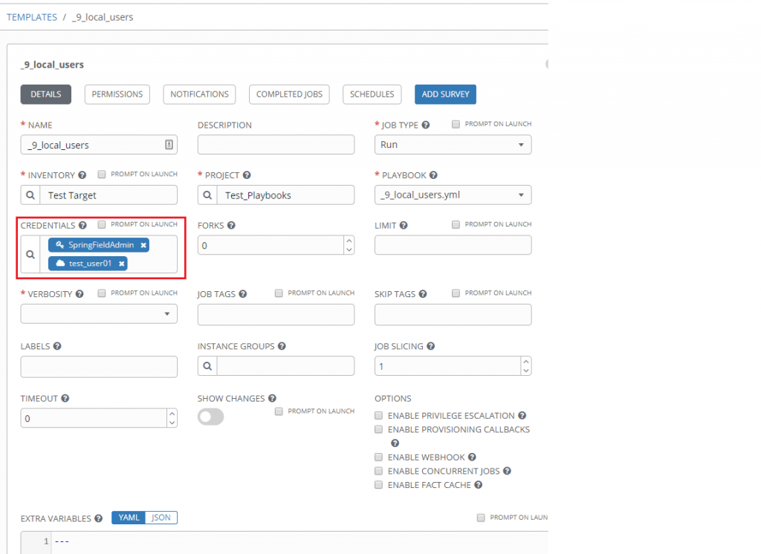The height and width of the screenshot is (554, 761).
Task: Open help icon next to Limit
Action: point(404,225)
